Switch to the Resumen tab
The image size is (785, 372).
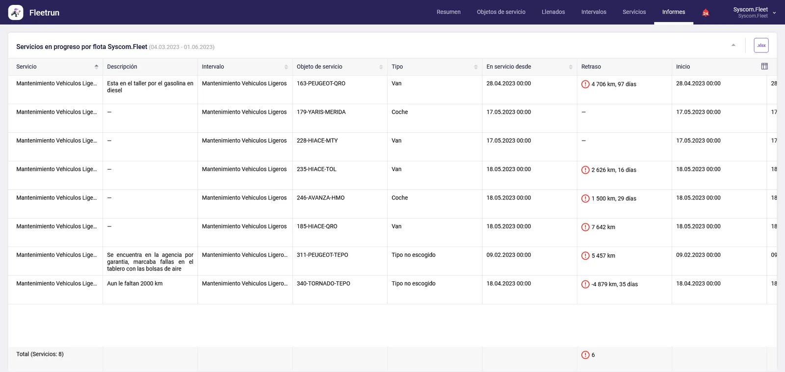448,12
